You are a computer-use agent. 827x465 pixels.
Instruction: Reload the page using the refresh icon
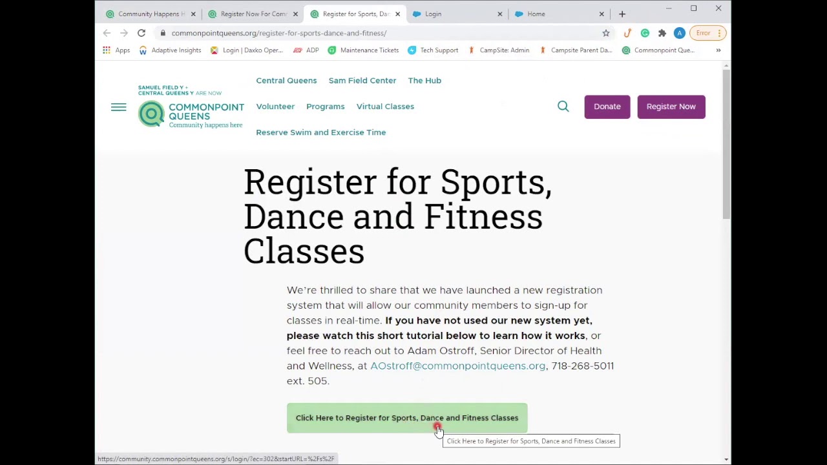[141, 33]
